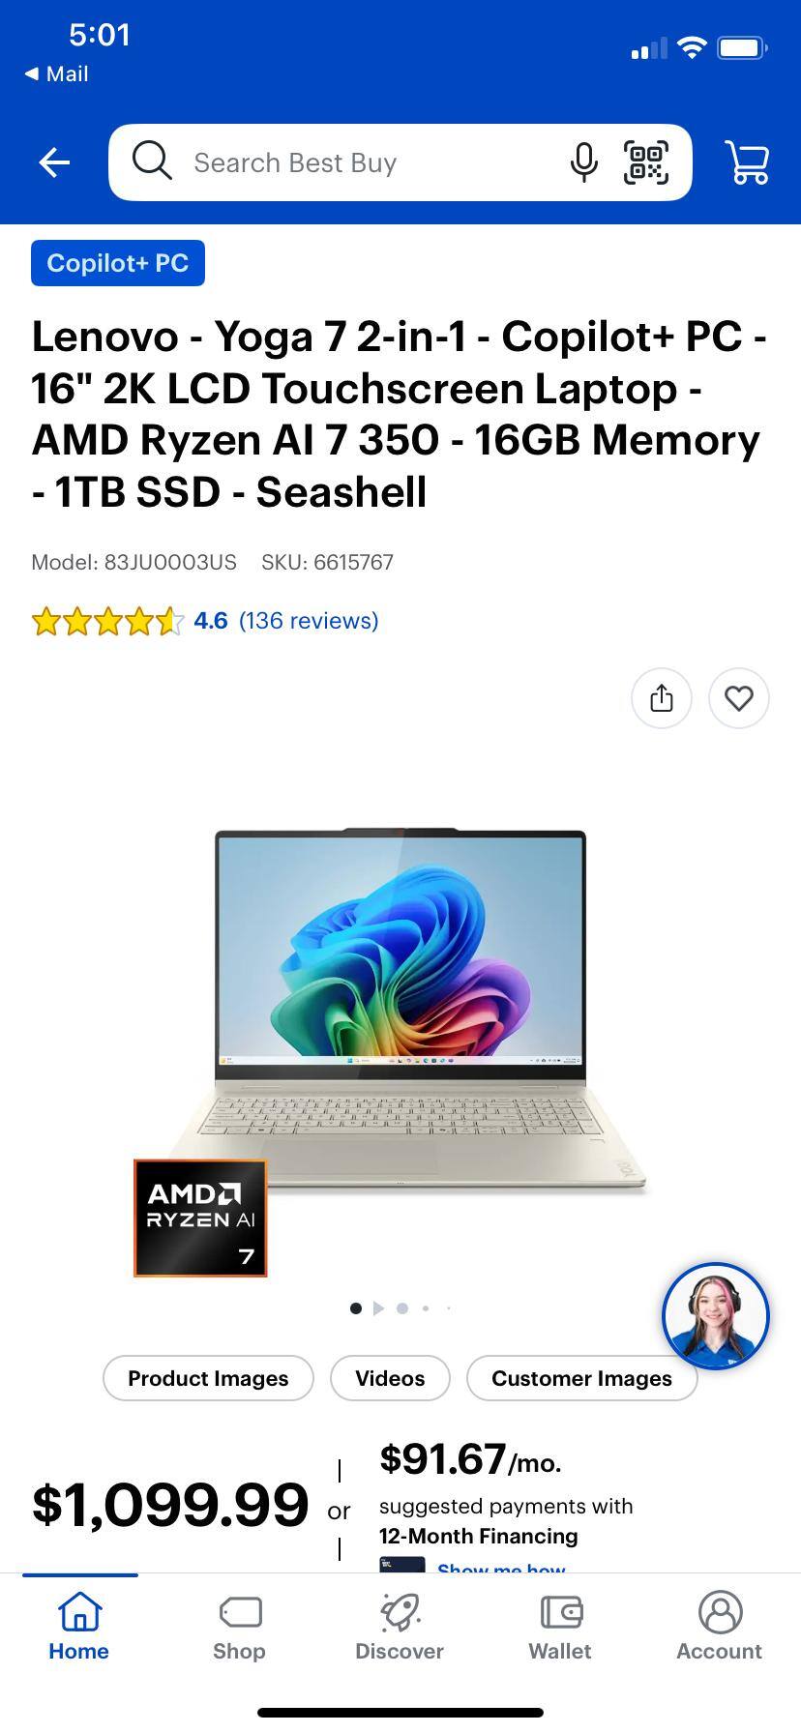
Task: Start voice search with microphone icon
Action: [x=583, y=162]
